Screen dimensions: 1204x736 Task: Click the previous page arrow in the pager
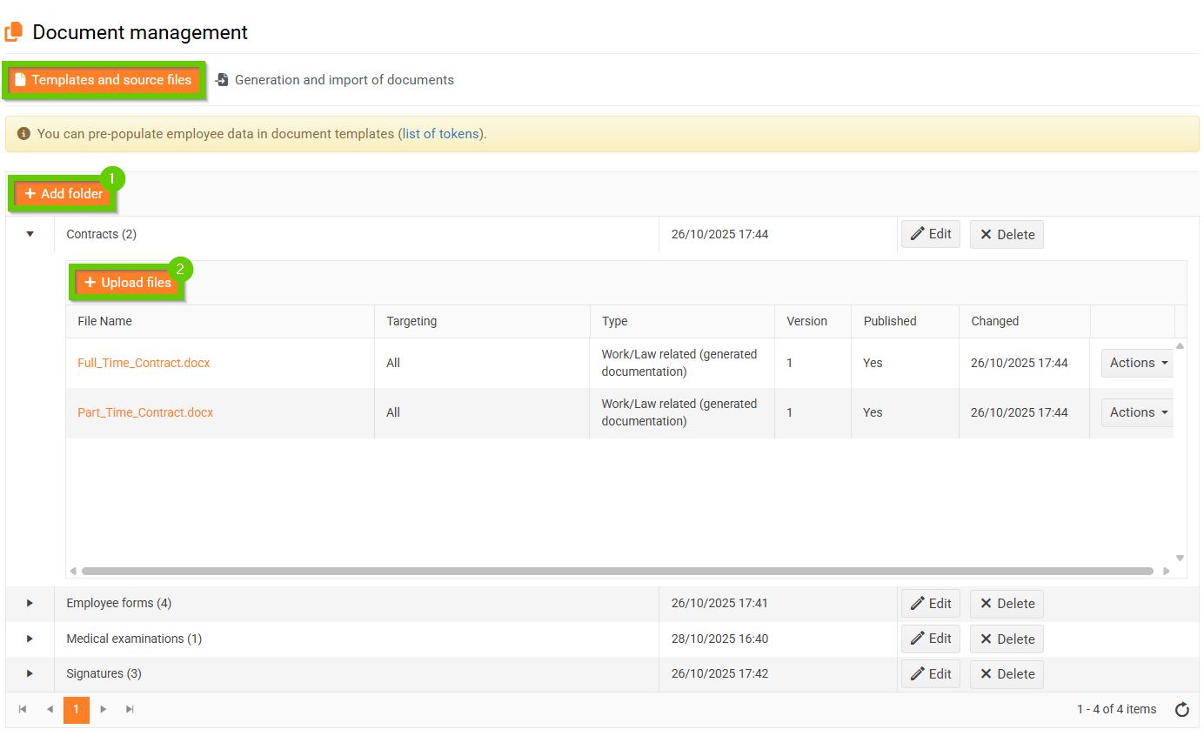coord(50,710)
